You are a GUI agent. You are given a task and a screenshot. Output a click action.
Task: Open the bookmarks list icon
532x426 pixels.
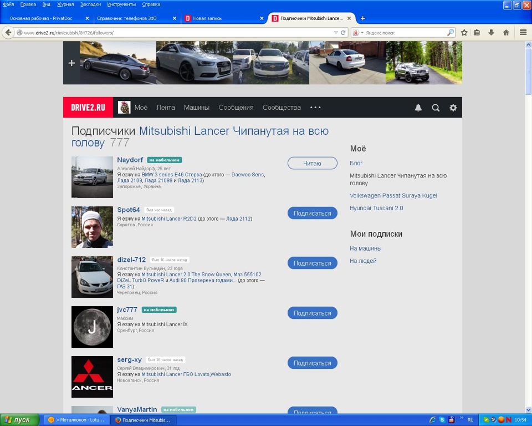coord(477,33)
